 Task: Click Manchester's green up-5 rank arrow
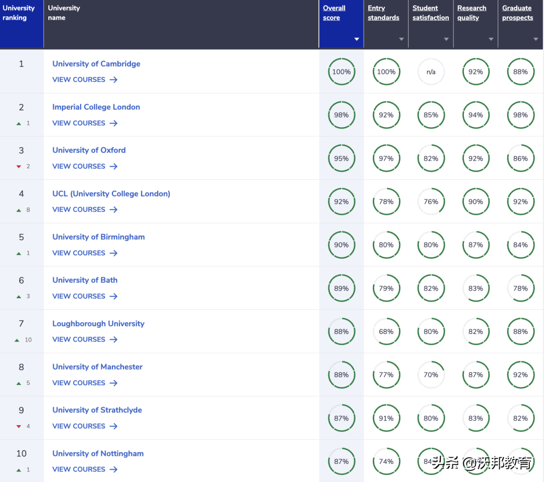coord(19,383)
